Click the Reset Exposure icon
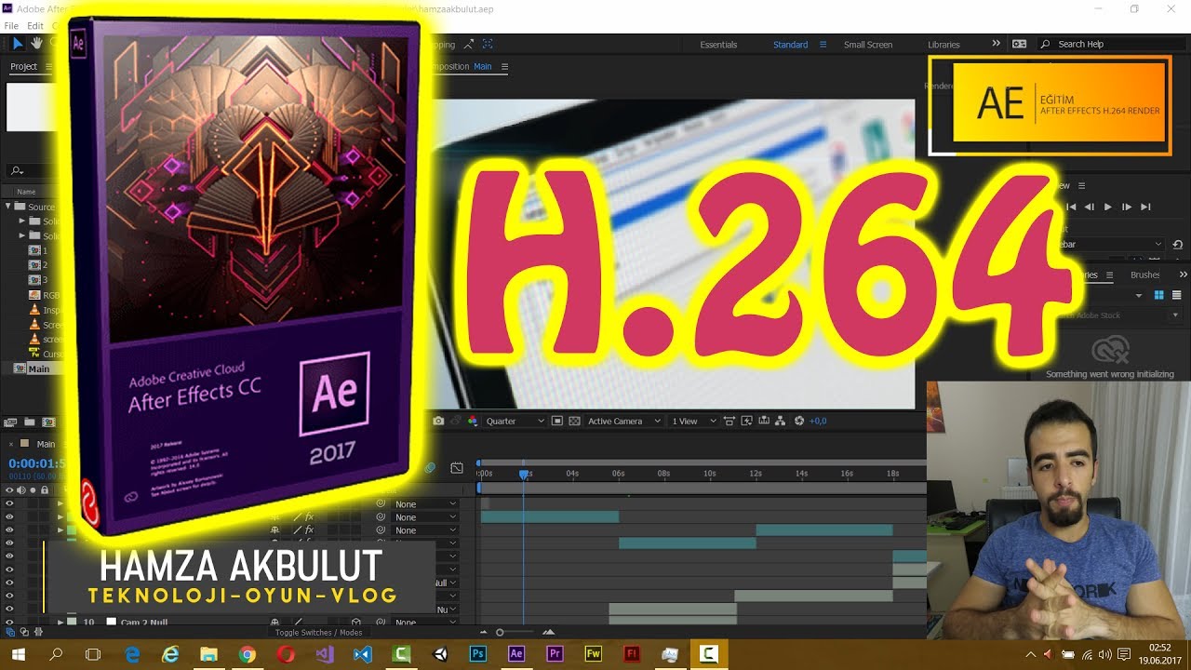 tap(798, 421)
